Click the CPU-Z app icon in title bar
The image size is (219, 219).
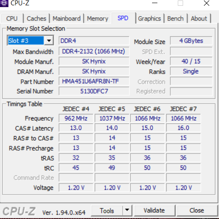pyautogui.click(x=4, y=3)
